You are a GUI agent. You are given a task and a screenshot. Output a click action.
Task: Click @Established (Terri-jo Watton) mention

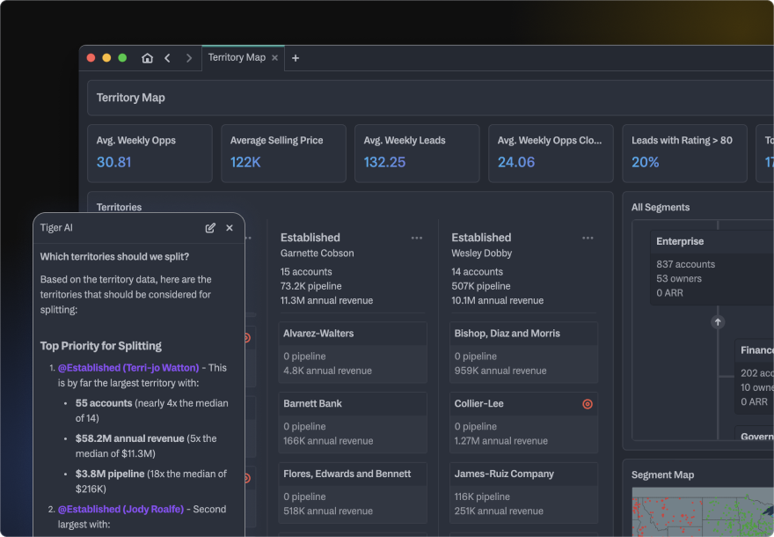coord(128,368)
